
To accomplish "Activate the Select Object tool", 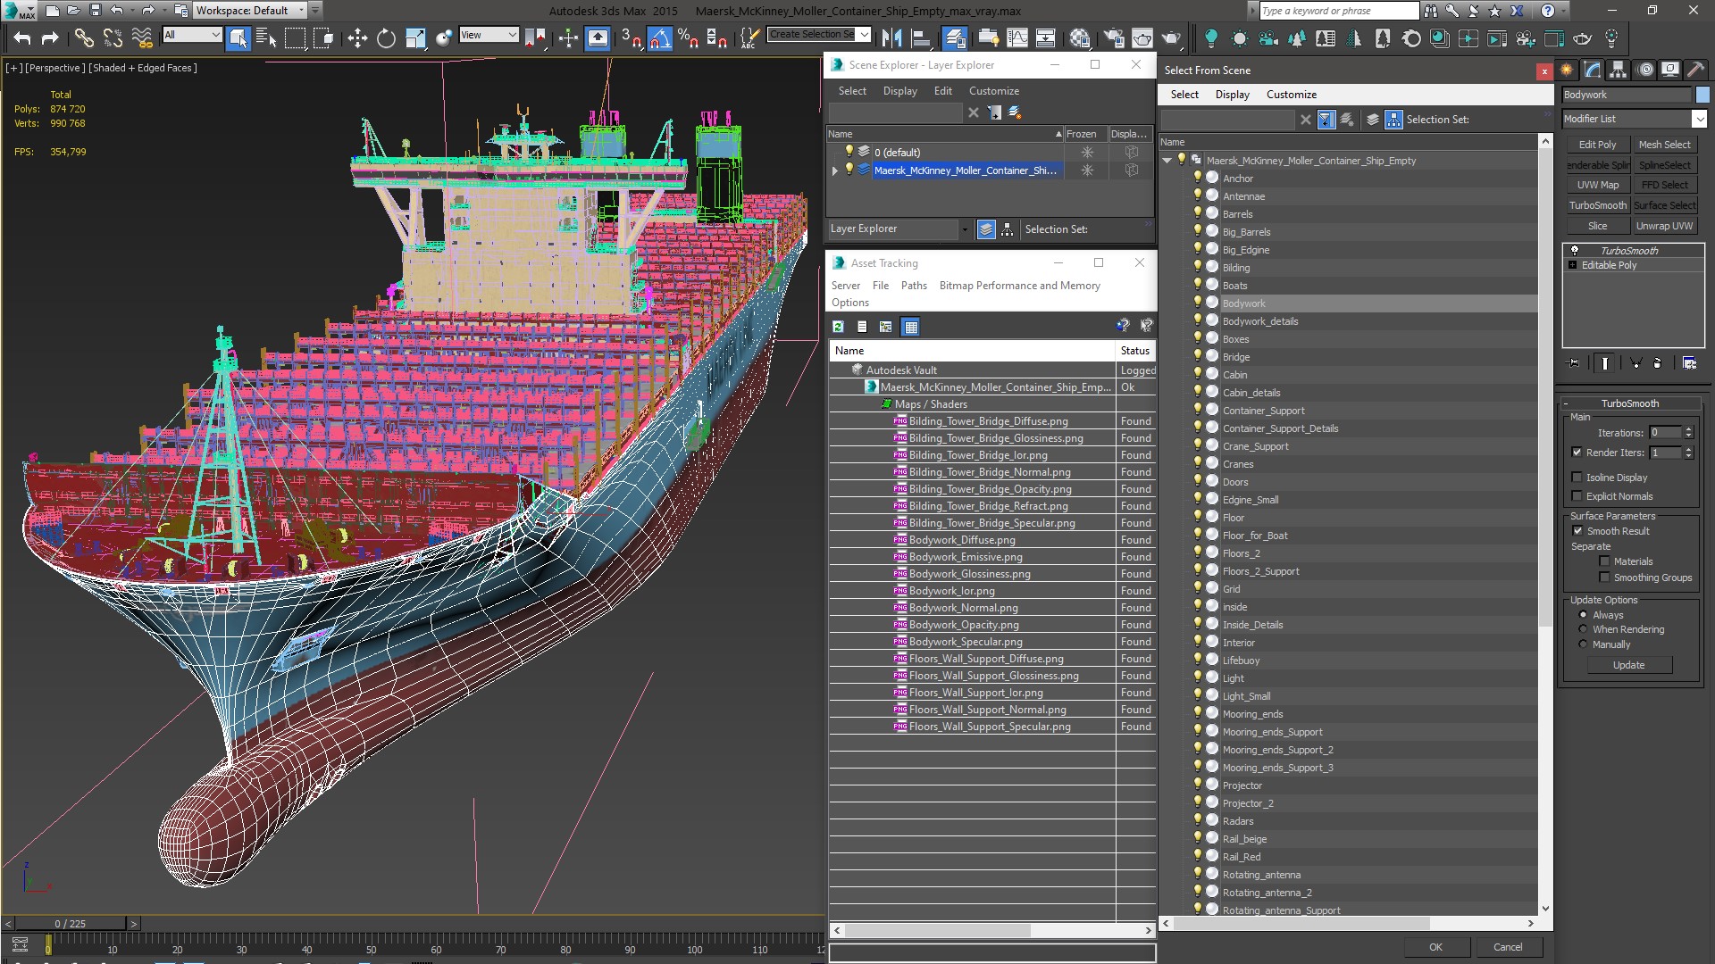I will click(238, 37).
